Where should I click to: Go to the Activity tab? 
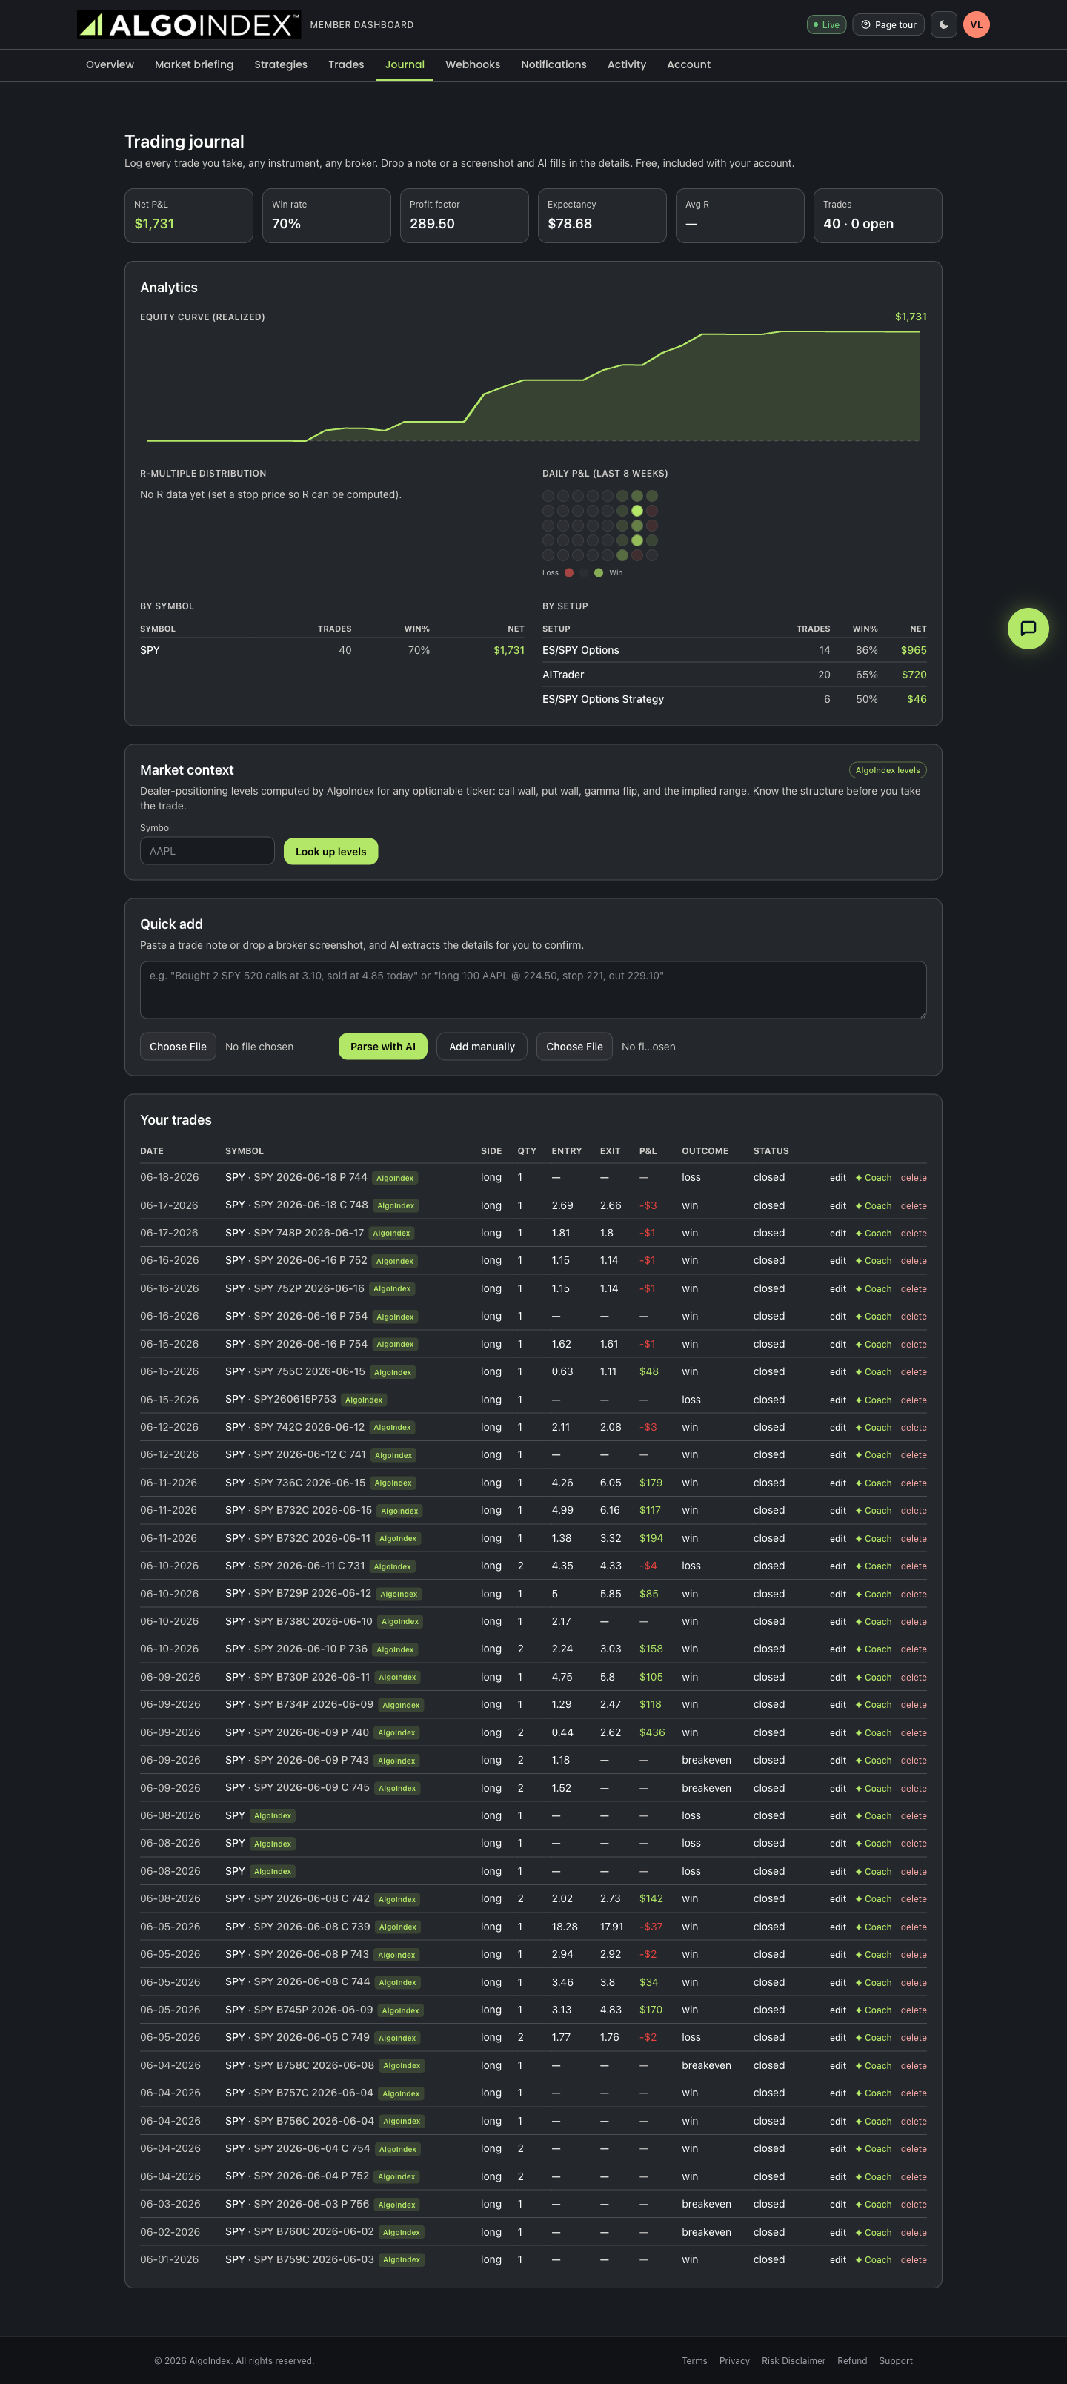(627, 64)
